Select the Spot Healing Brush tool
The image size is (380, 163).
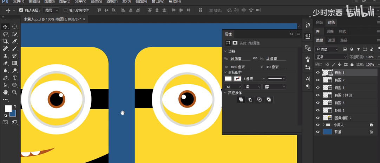5,48
